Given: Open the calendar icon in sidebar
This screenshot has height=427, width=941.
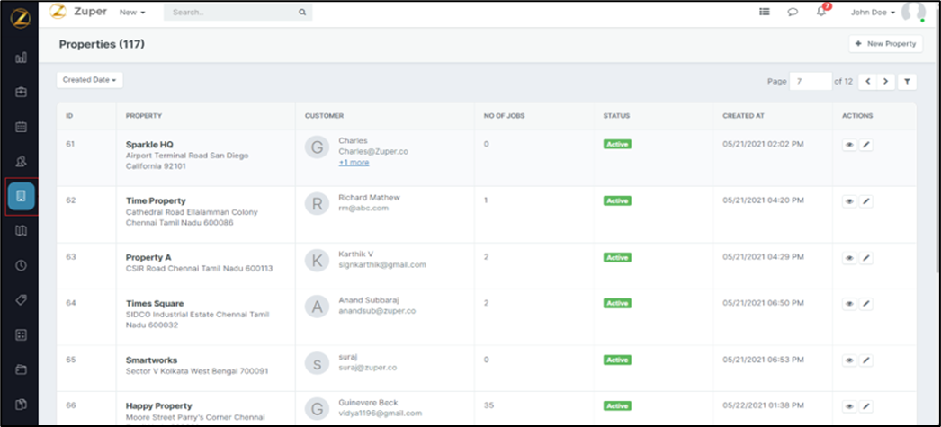Looking at the screenshot, I should [21, 127].
